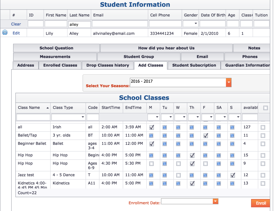The width and height of the screenshot is (274, 211).
Task: Click Edit for Lilly Alley
Action: click(x=16, y=33)
